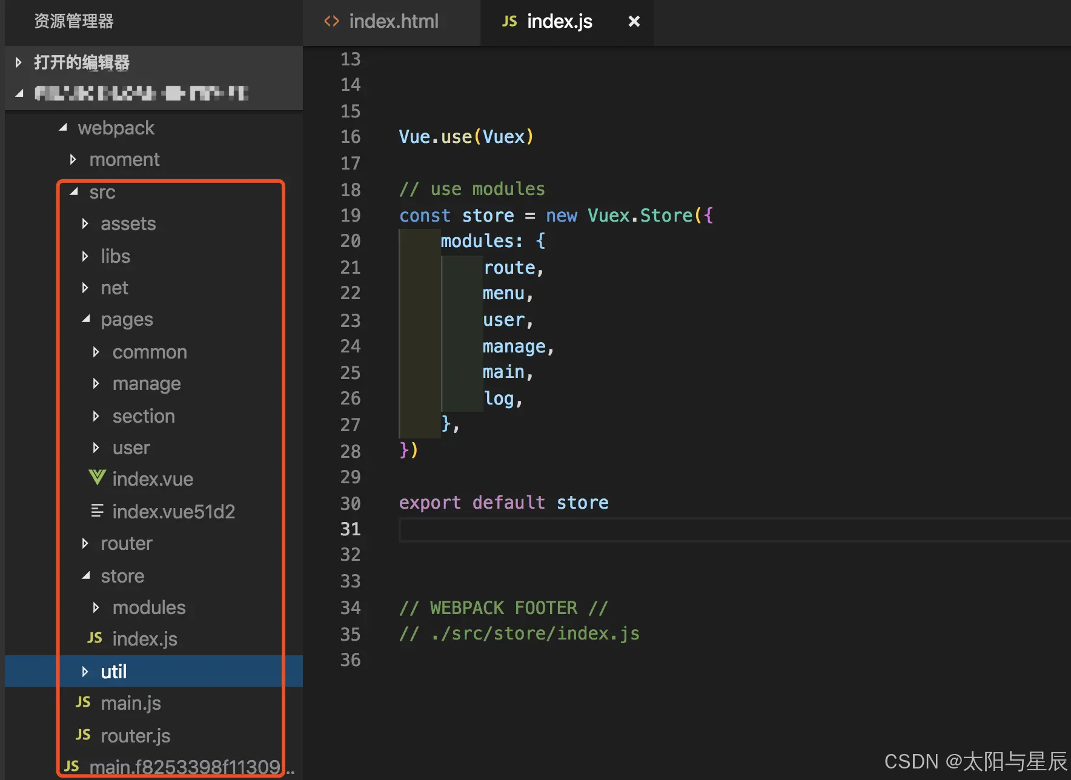Click 'menu,' in the modules list
This screenshot has width=1071, height=780.
pos(508,294)
